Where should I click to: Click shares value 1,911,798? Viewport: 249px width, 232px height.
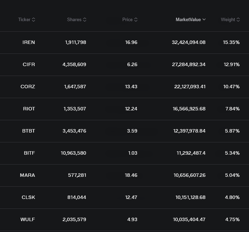pyautogui.click(x=76, y=42)
